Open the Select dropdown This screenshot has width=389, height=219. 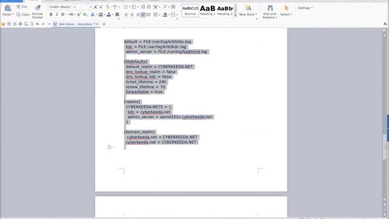coord(286,10)
